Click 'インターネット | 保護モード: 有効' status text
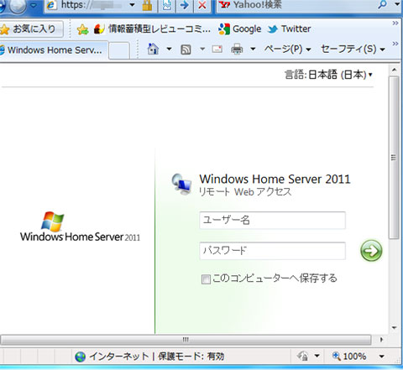This screenshot has width=403, height=370. [x=156, y=357]
